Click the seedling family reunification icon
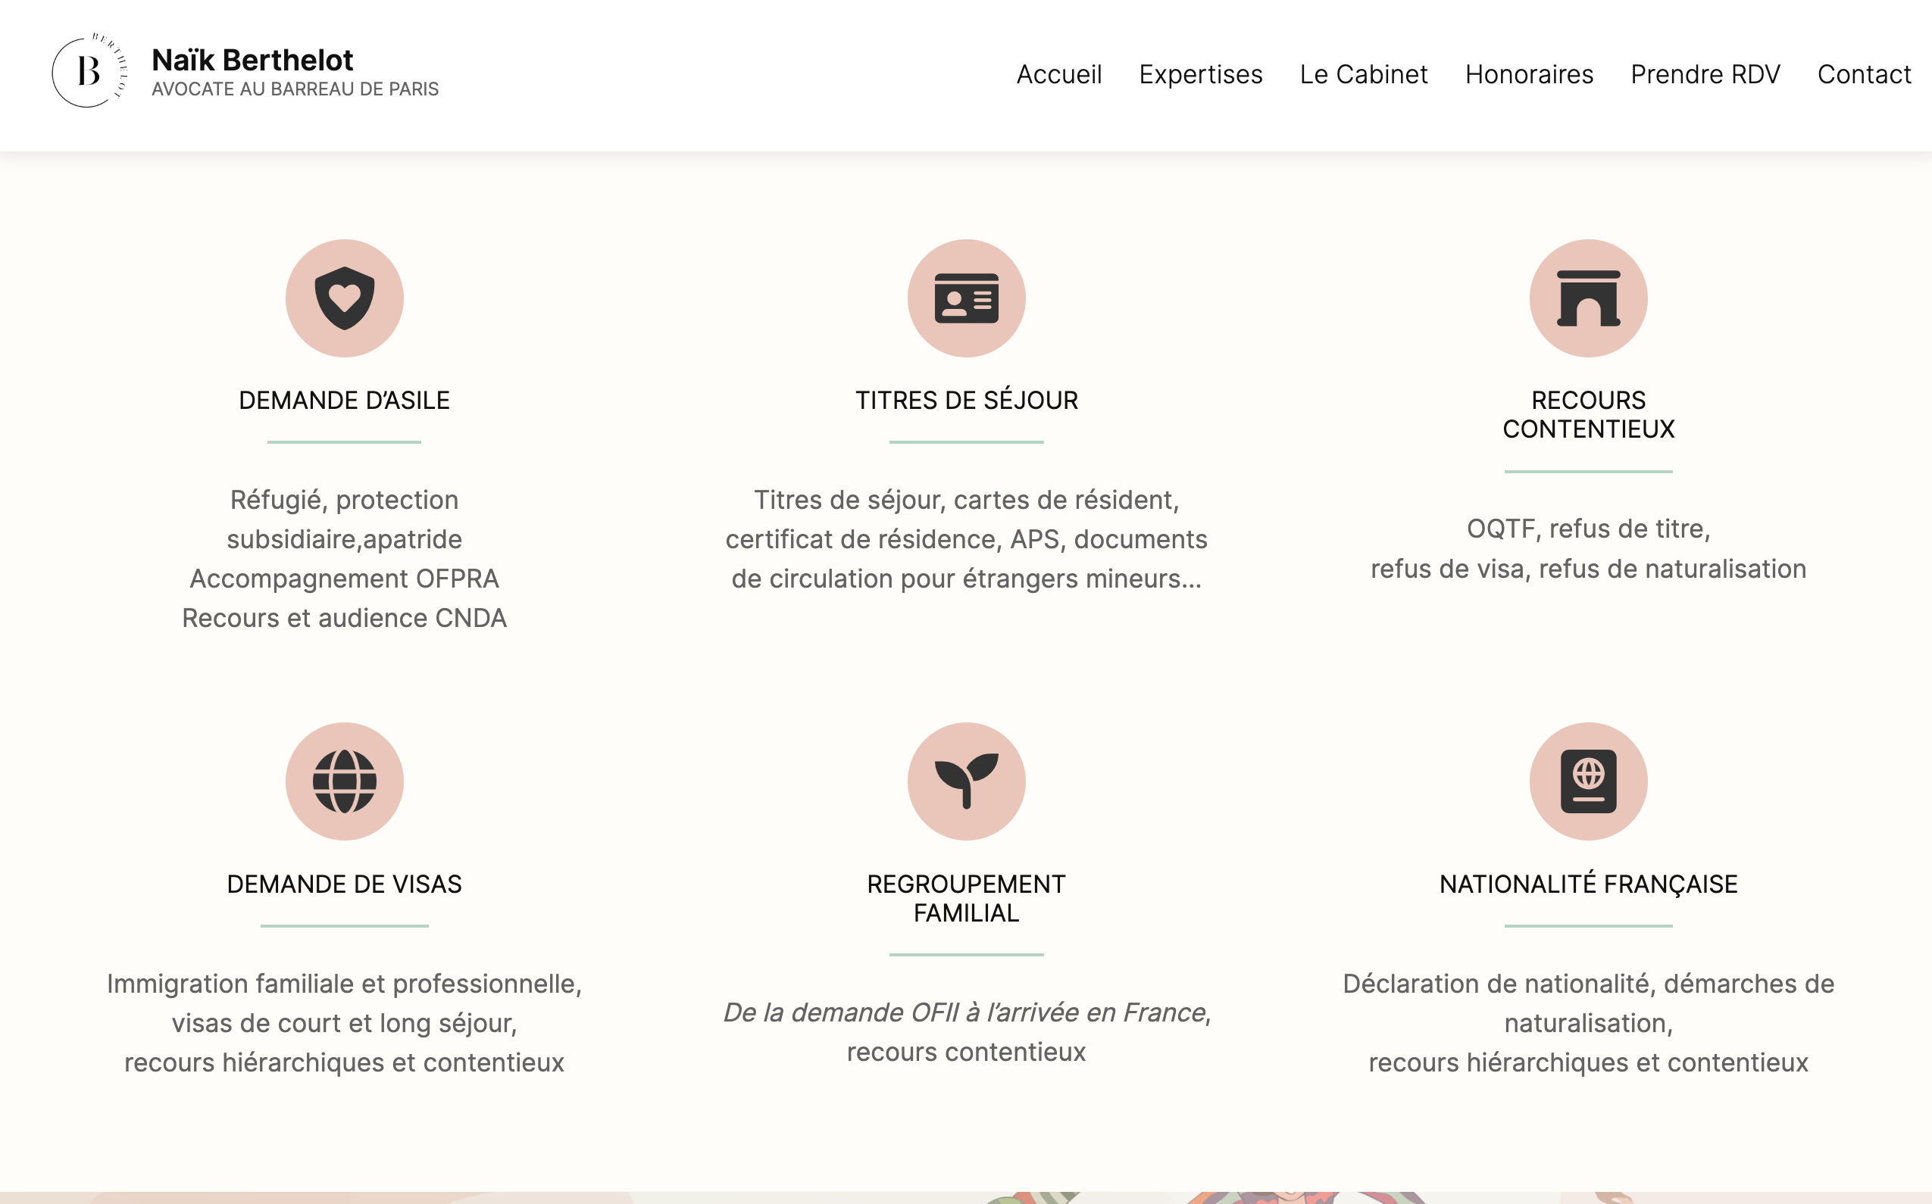 point(965,781)
